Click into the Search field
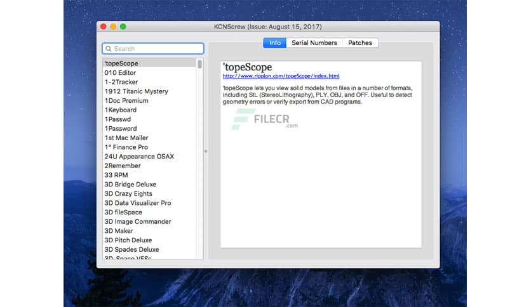The image size is (531, 307). point(156,49)
